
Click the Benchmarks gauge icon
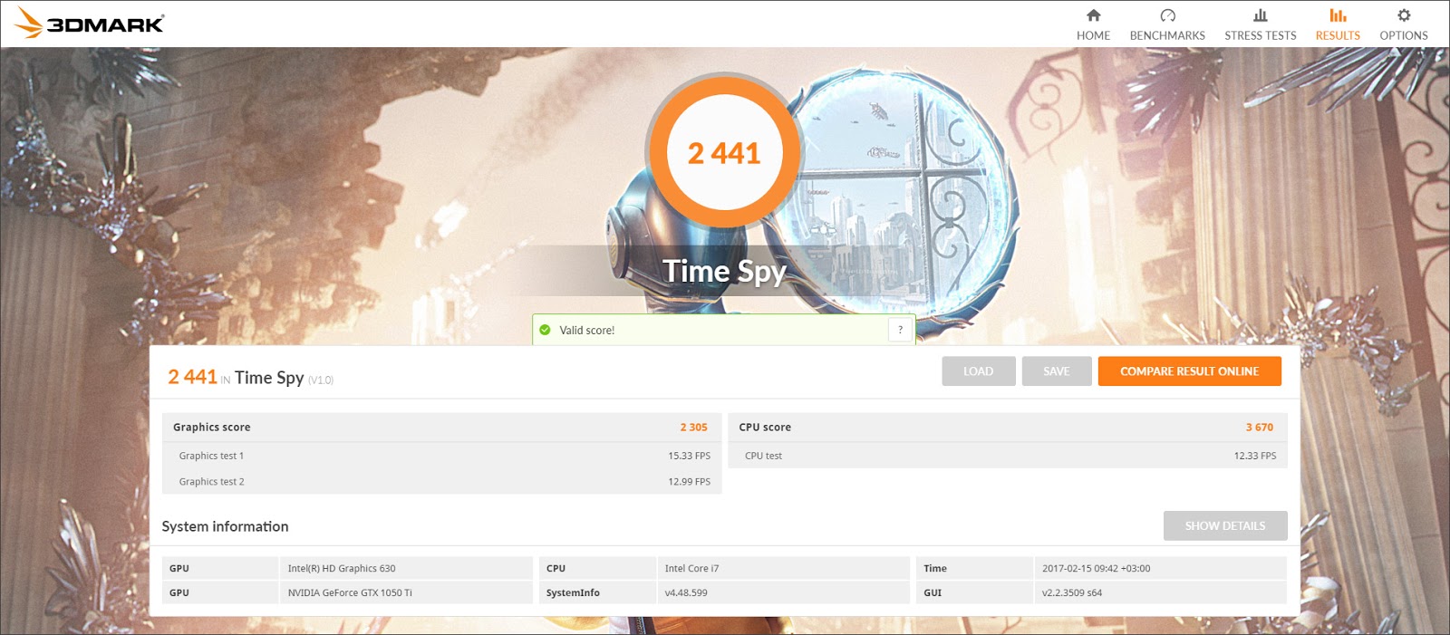tap(1167, 15)
